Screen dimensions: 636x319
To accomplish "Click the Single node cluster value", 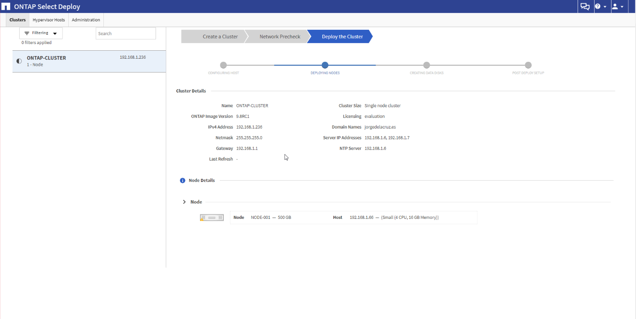I will point(382,106).
